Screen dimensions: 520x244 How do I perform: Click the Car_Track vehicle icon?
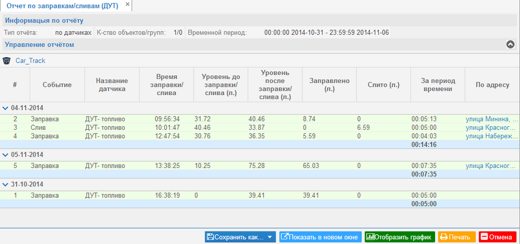[x=7, y=61]
